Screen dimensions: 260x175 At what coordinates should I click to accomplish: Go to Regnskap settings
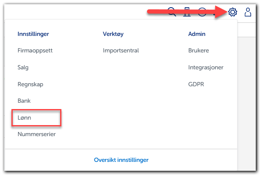[x=30, y=84]
